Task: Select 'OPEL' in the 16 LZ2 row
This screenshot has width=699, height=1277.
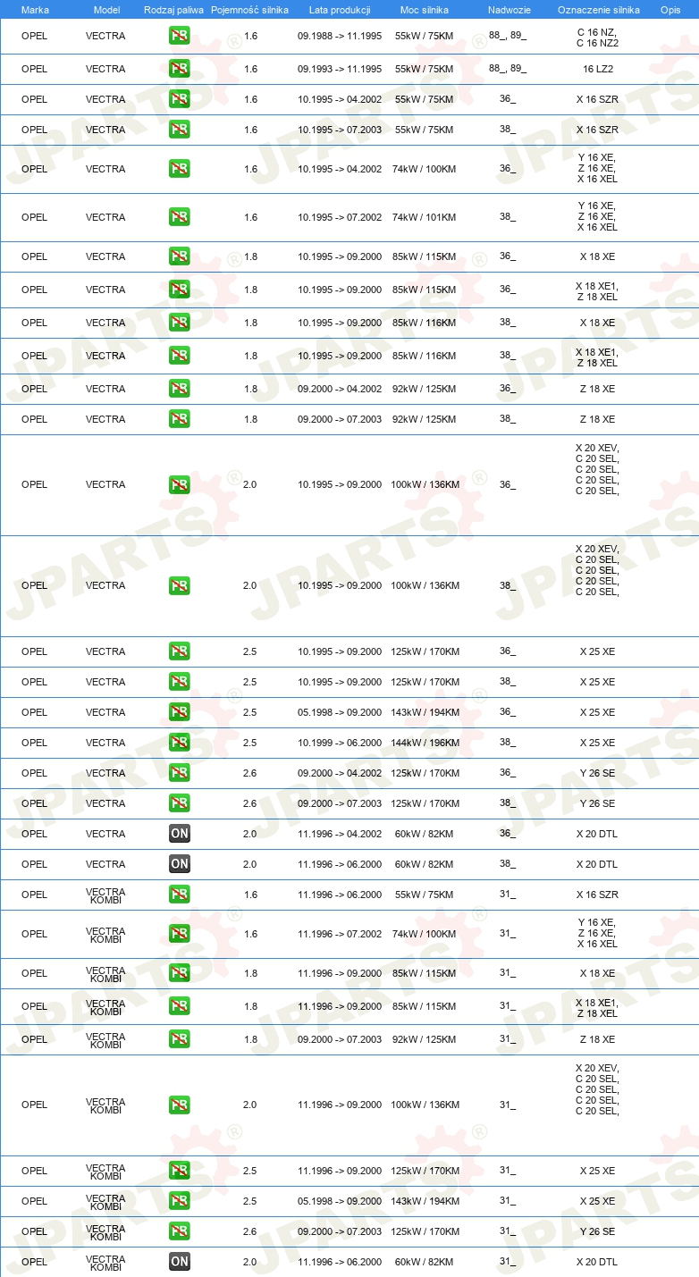Action: pyautogui.click(x=34, y=69)
